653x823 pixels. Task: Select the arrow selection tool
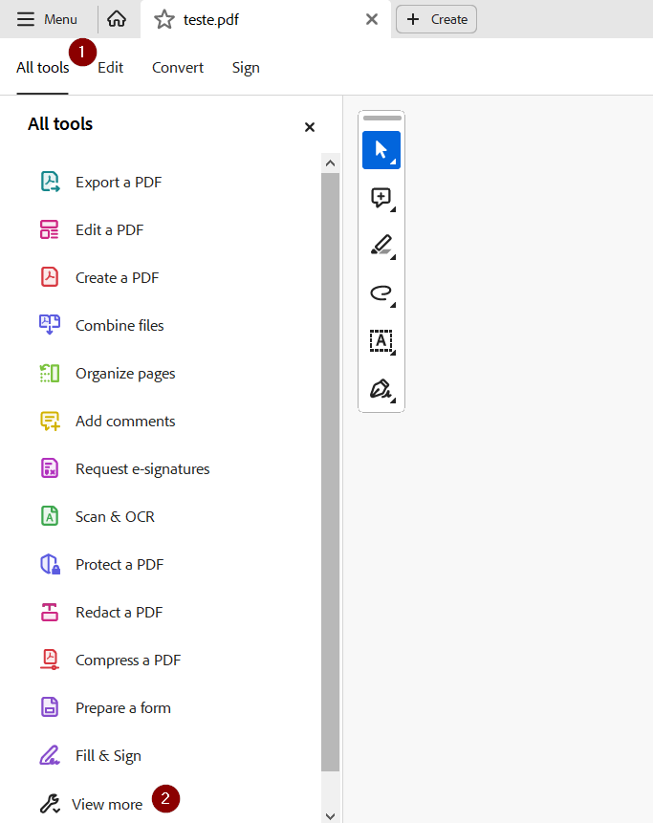pyautogui.click(x=381, y=150)
